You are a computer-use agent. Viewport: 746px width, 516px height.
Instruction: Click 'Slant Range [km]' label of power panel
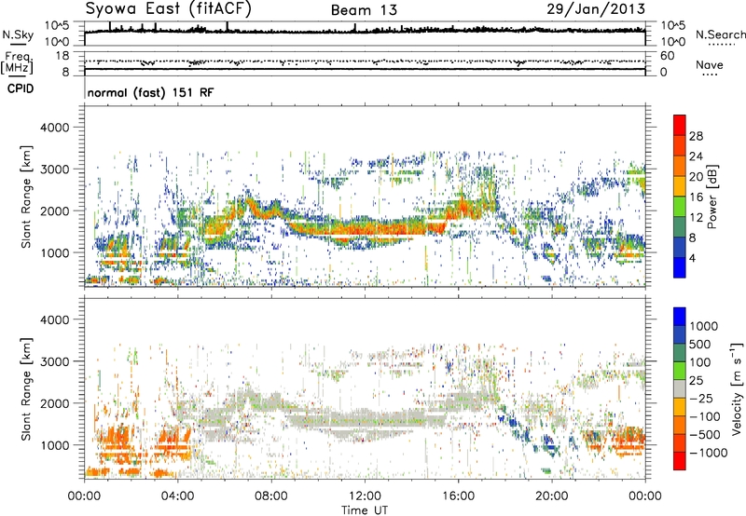[x=26, y=197]
